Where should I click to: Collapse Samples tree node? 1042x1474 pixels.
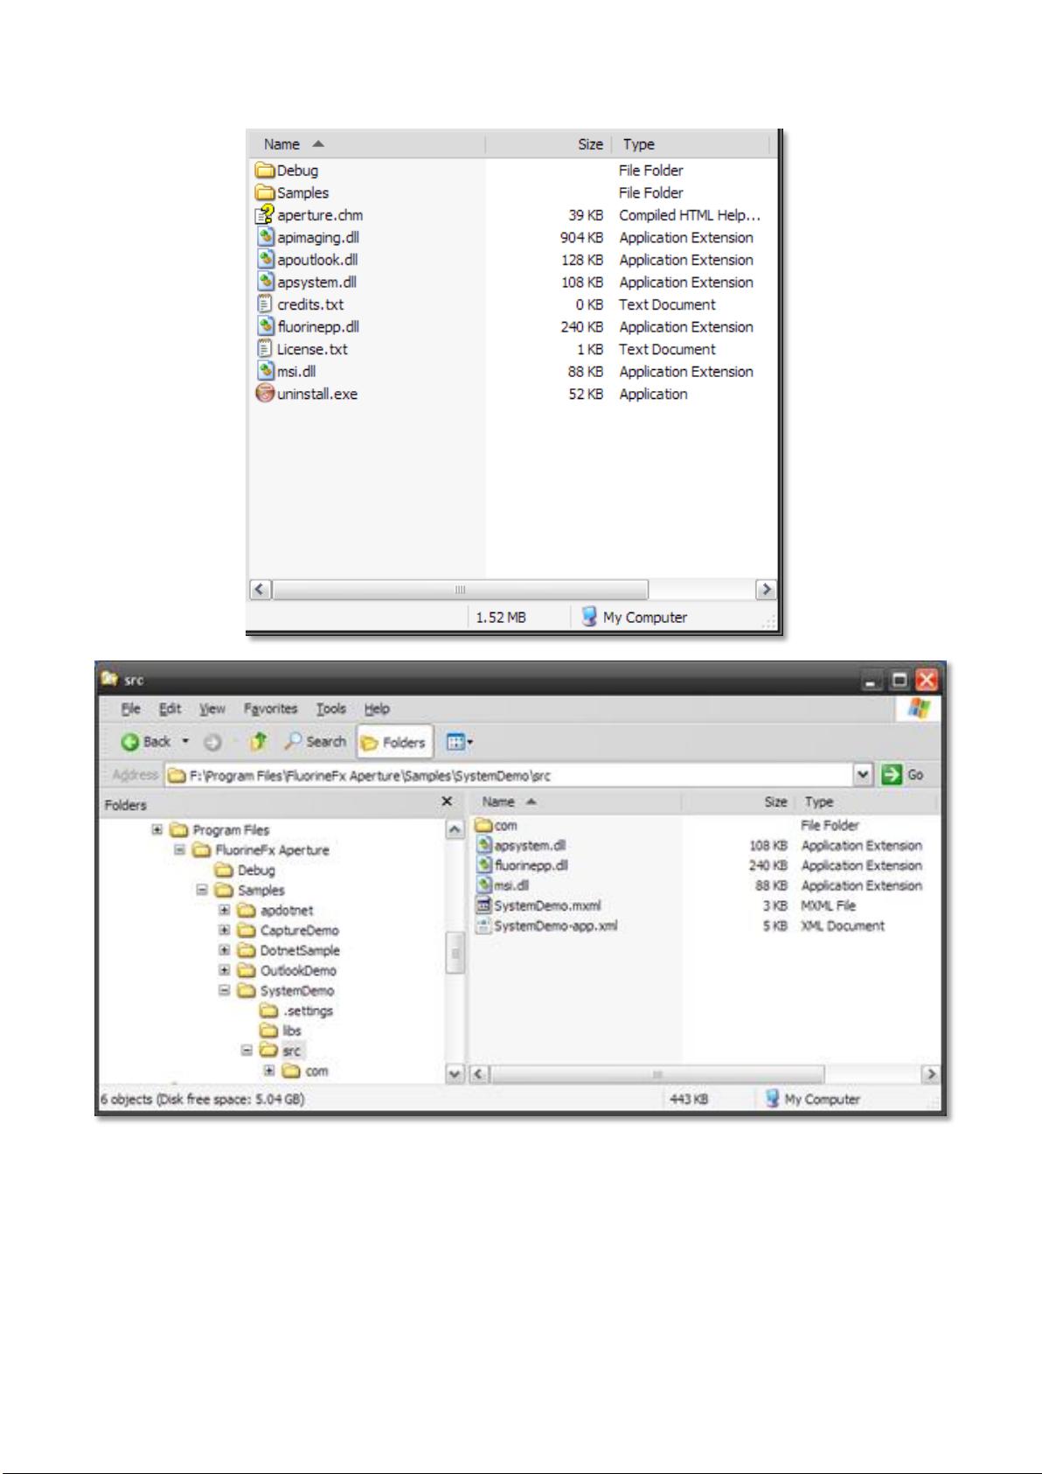point(202,890)
